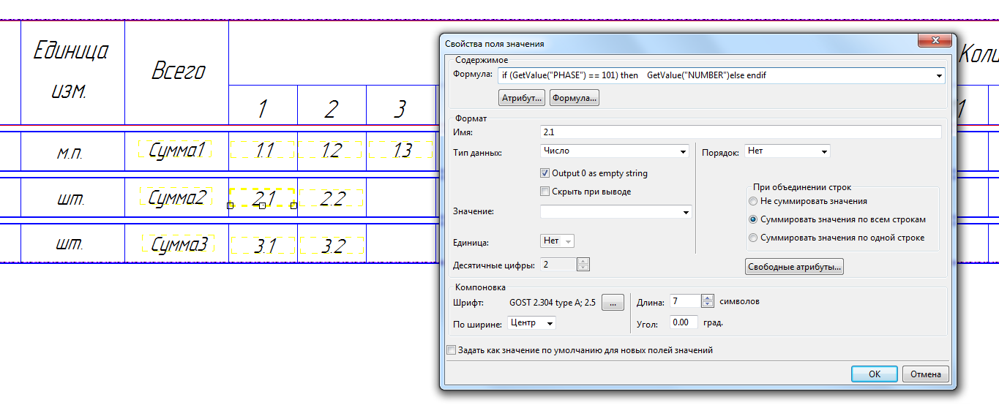Image resolution: width=999 pixels, height=416 pixels.
Task: Click the м.п. unit cell text
Action: pyautogui.click(x=71, y=153)
